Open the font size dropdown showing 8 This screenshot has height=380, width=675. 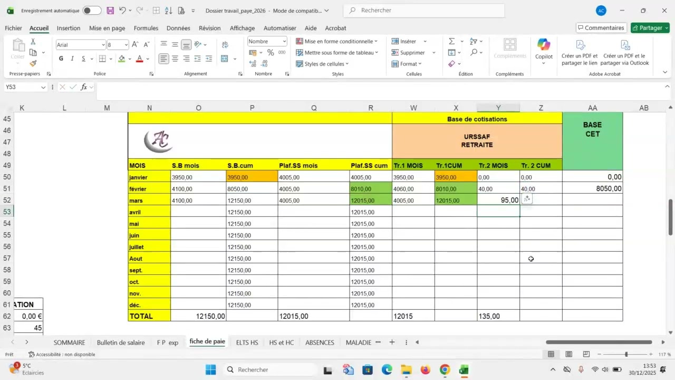click(x=126, y=45)
